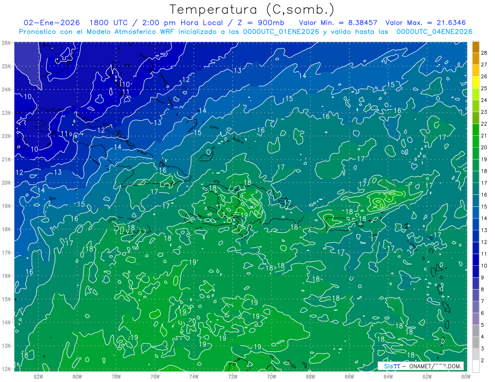This screenshot has height=382, width=495.
Task: Click the '4' label on the color scale
Action: pos(483,337)
